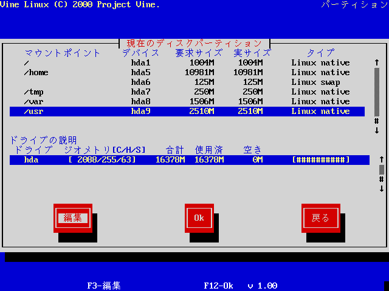
Task: Click the ドライブの説明 section label
Action: pyautogui.click(x=43, y=140)
